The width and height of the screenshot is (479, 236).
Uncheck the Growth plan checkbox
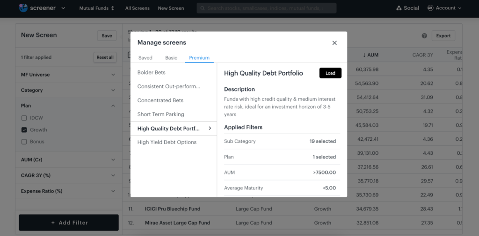point(24,130)
